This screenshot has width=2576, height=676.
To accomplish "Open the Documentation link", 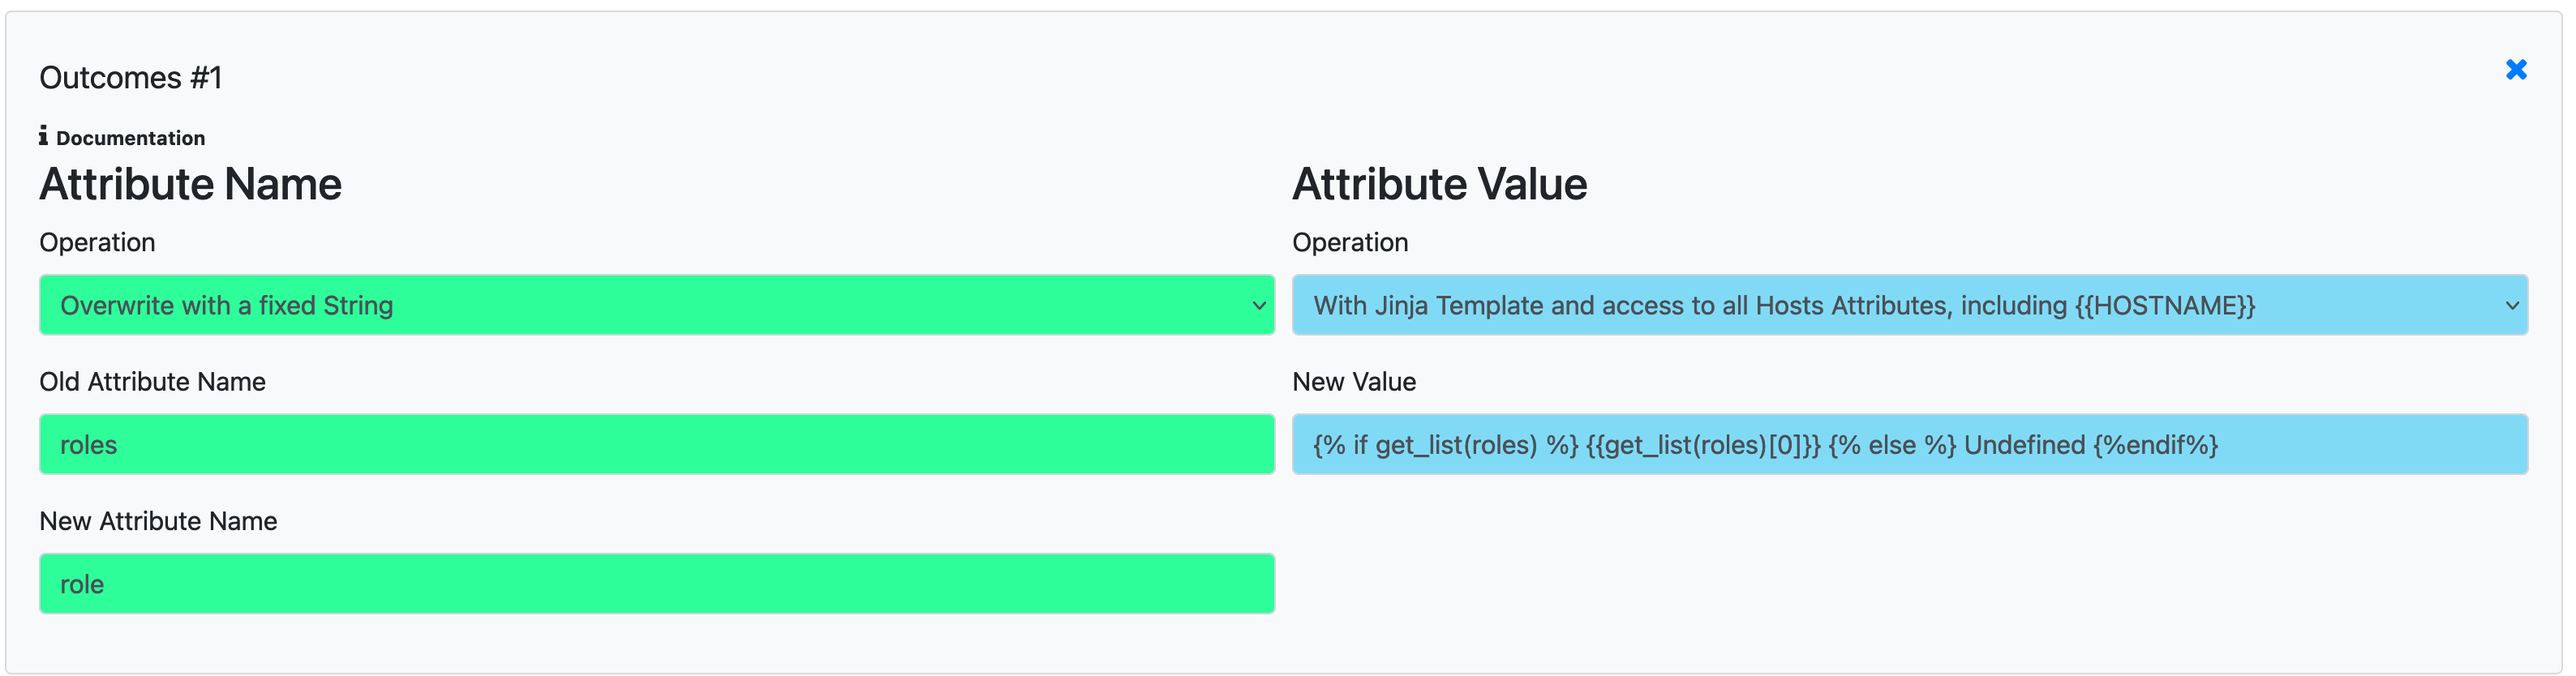I will click(x=130, y=138).
